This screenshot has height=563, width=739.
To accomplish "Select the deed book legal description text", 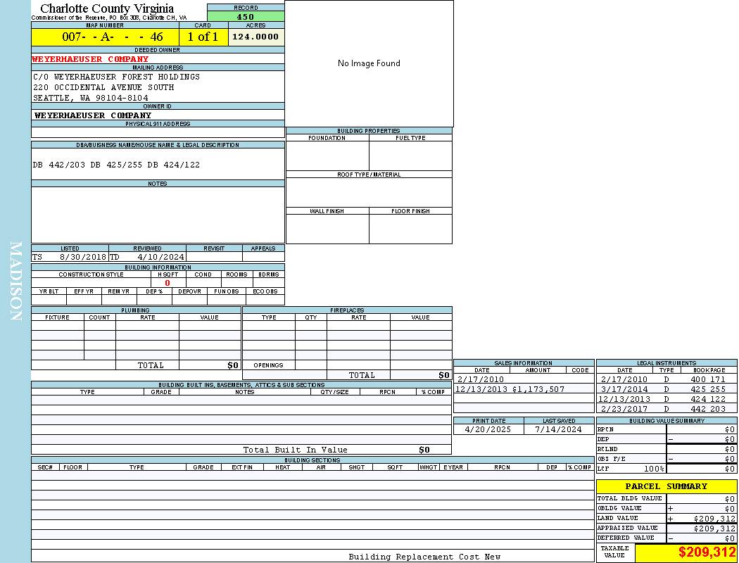I will pyautogui.click(x=116, y=165).
